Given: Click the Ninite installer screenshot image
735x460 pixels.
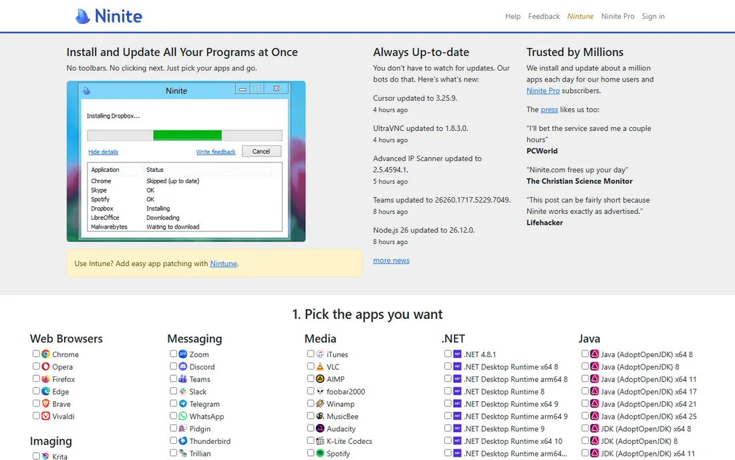Looking at the screenshot, I should (186, 161).
